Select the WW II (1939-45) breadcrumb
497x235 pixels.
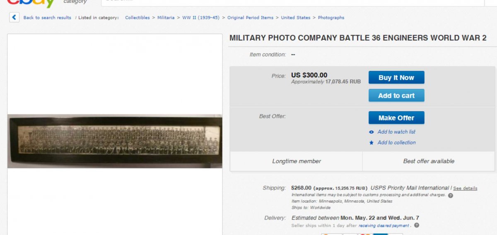click(x=201, y=18)
